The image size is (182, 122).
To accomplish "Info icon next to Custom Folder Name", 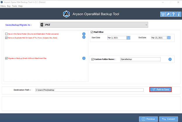I will pos(170,59).
